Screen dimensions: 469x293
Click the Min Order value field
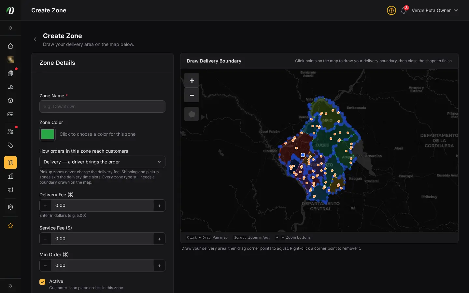(x=102, y=265)
